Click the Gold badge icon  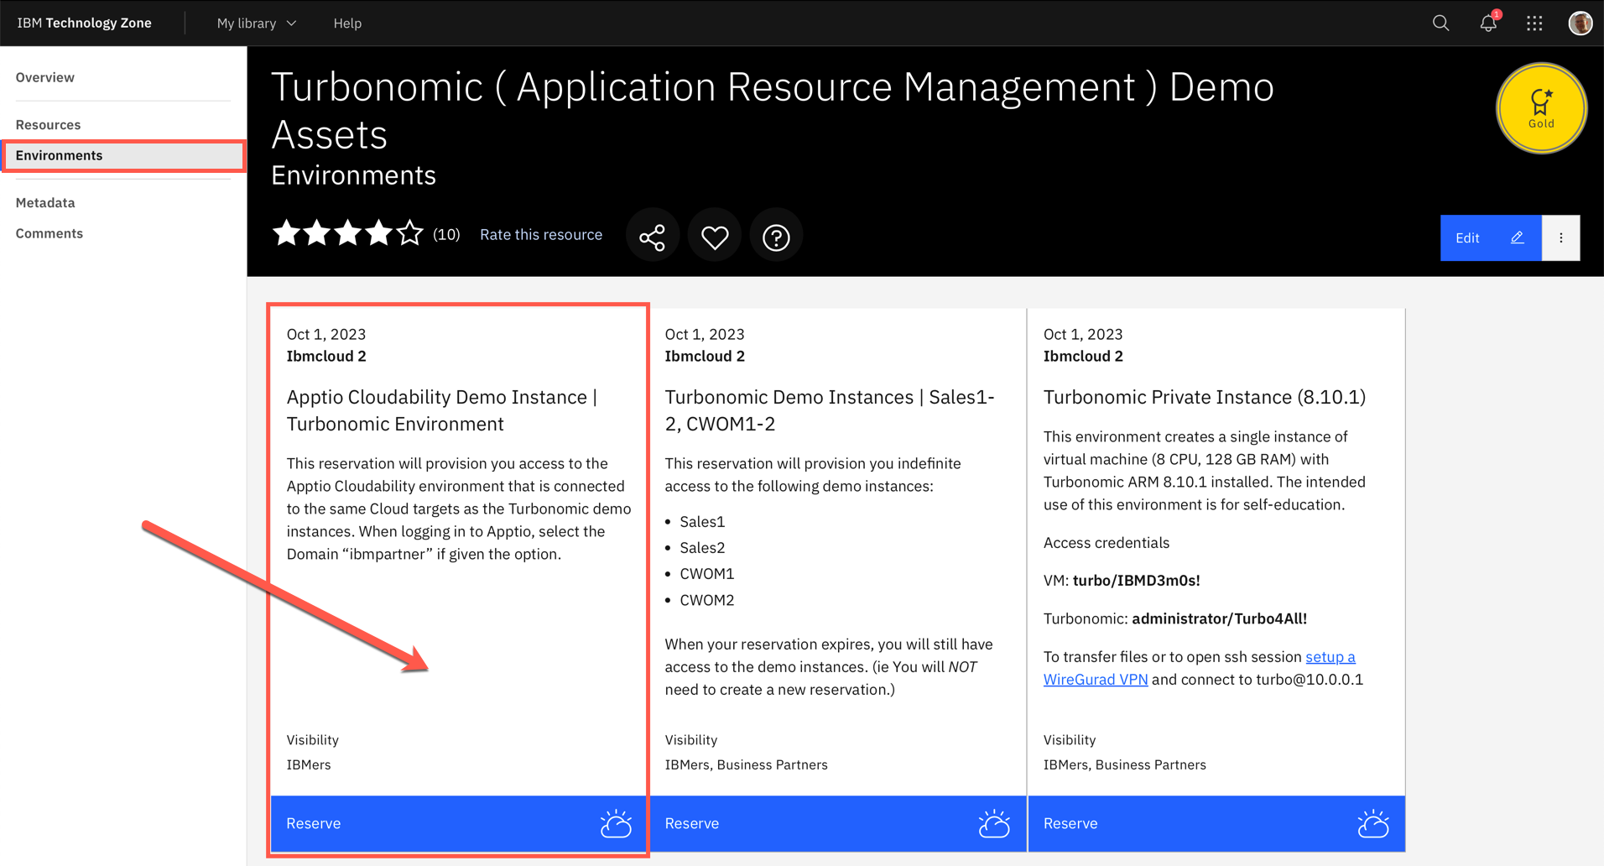coord(1541,108)
